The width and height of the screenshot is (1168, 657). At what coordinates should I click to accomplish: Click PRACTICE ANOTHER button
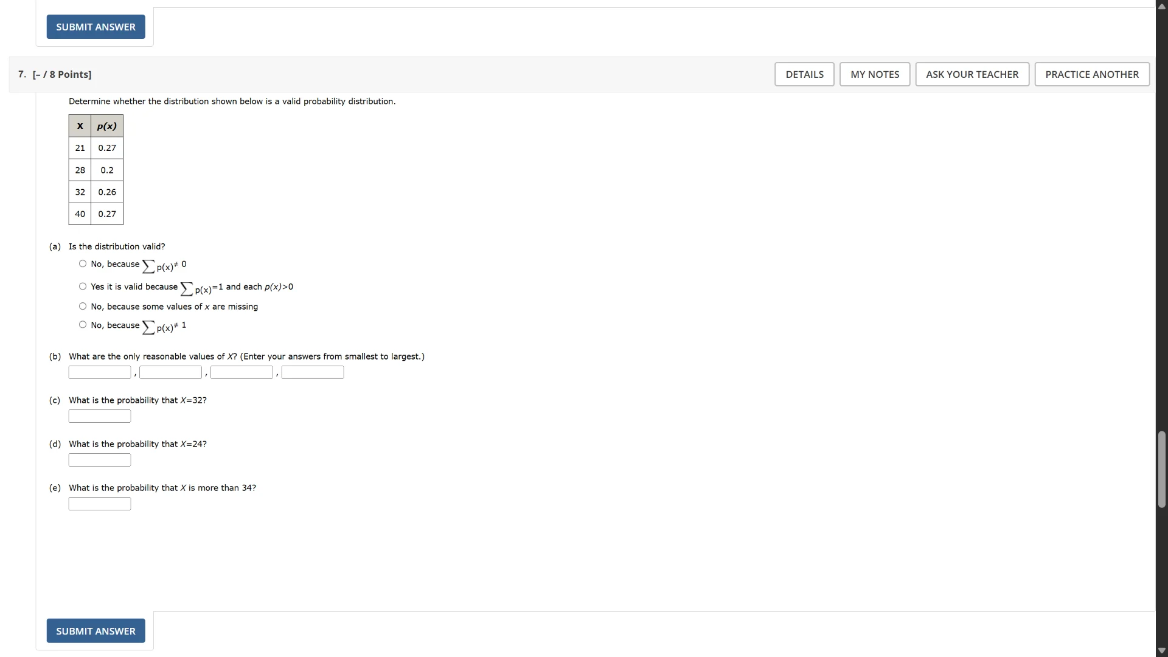tap(1092, 74)
